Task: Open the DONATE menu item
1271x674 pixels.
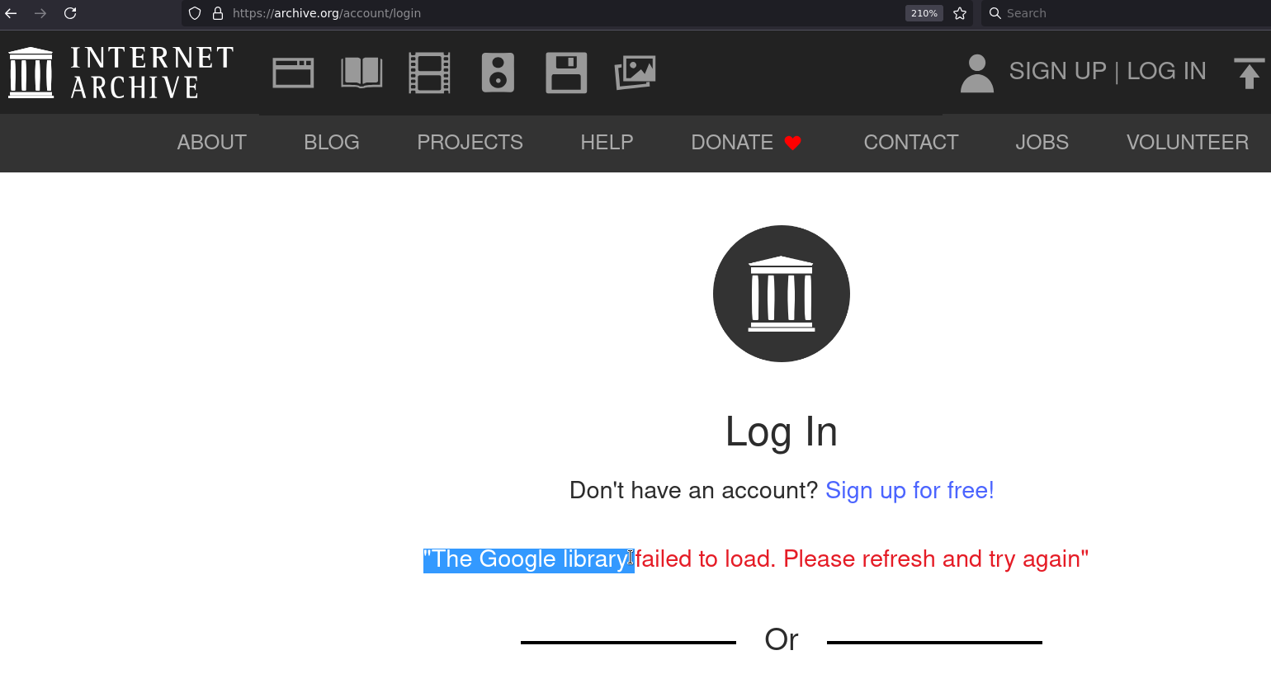Action: pyautogui.click(x=746, y=142)
